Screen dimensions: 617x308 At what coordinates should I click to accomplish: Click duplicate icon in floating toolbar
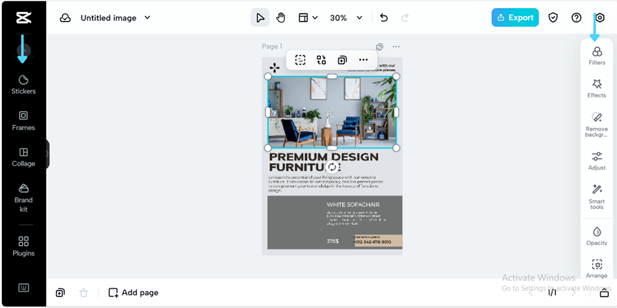[x=342, y=60]
